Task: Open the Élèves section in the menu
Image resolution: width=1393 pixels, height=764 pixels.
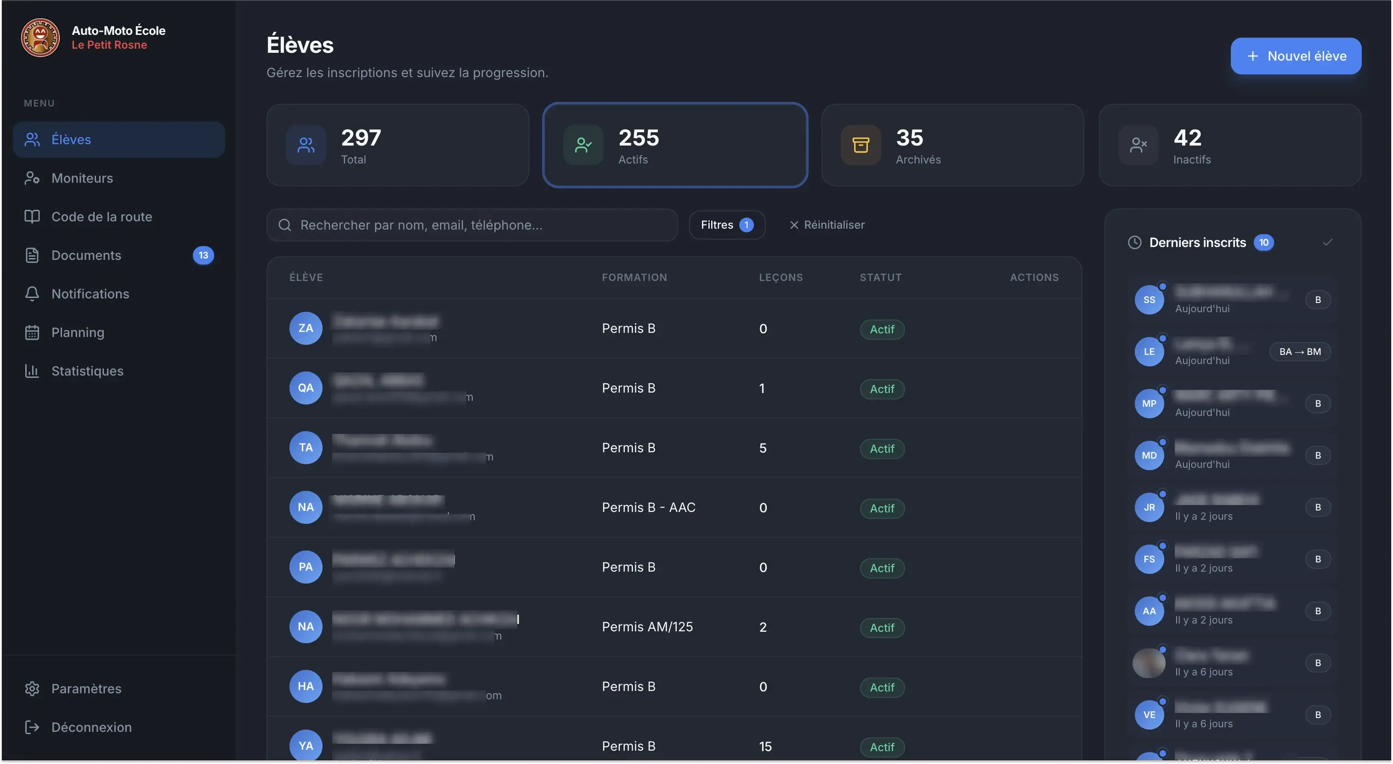Action: coord(119,140)
